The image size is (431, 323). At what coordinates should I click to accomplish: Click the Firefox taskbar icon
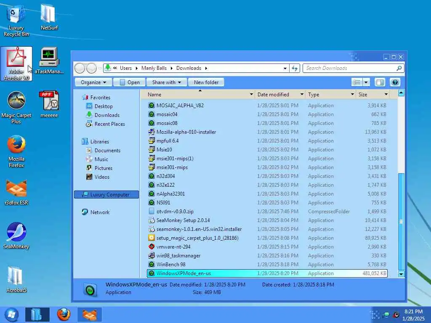(64, 315)
